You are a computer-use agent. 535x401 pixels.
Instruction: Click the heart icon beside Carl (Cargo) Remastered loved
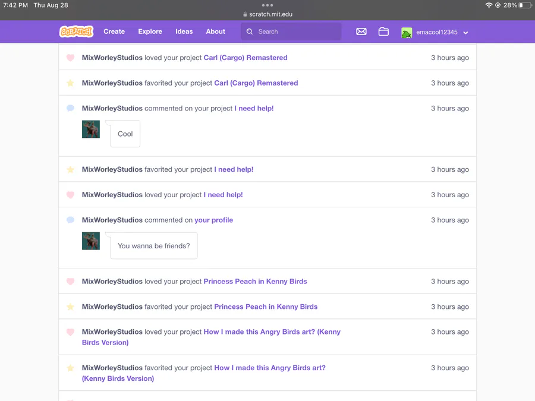click(x=70, y=58)
